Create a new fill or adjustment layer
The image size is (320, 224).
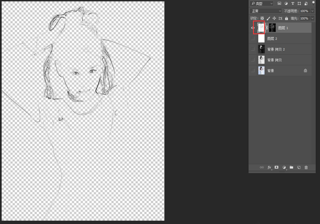tap(284, 167)
